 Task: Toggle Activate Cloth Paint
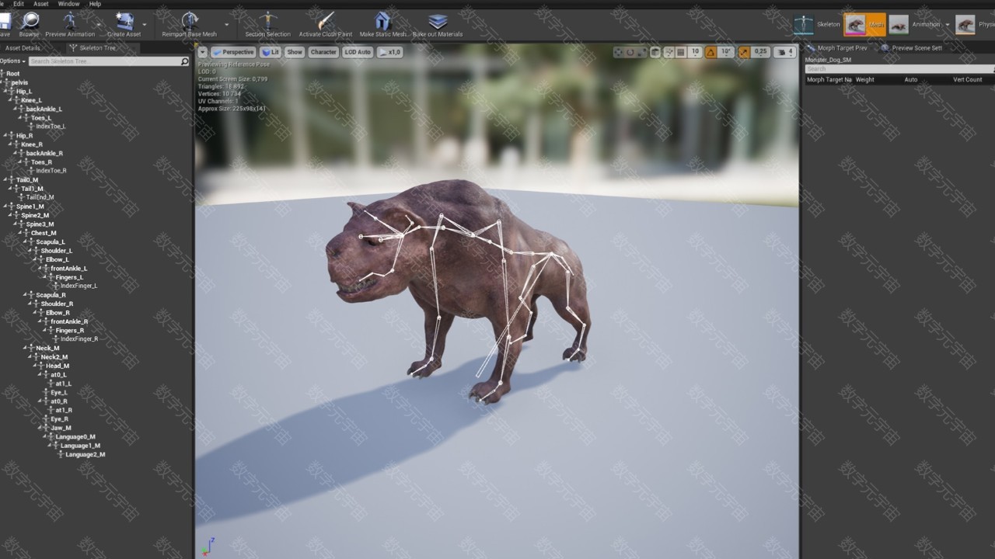coord(326,24)
